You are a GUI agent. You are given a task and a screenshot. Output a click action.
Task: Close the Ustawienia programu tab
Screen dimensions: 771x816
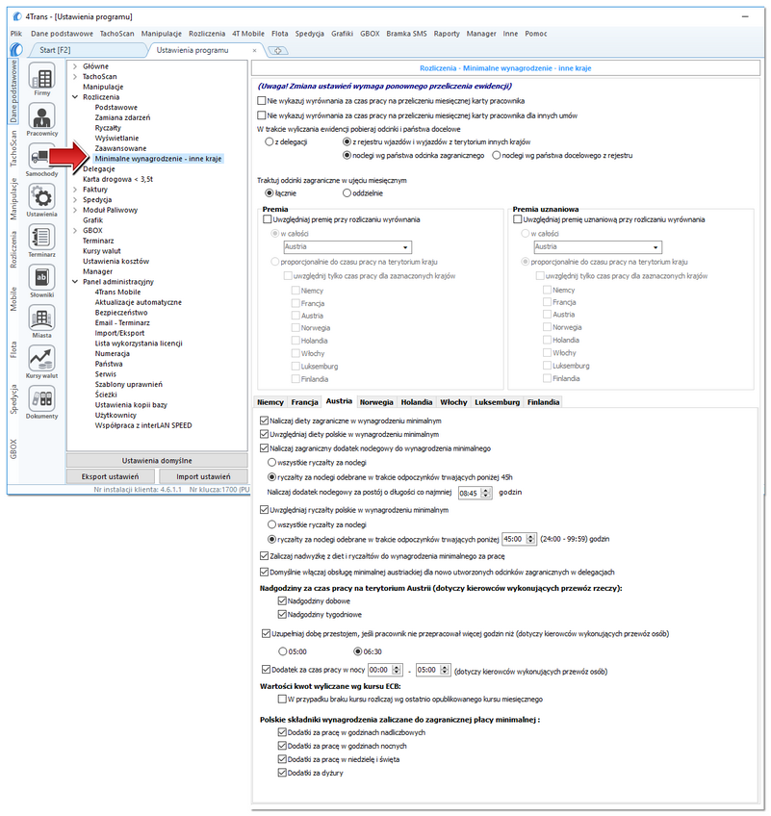254,50
